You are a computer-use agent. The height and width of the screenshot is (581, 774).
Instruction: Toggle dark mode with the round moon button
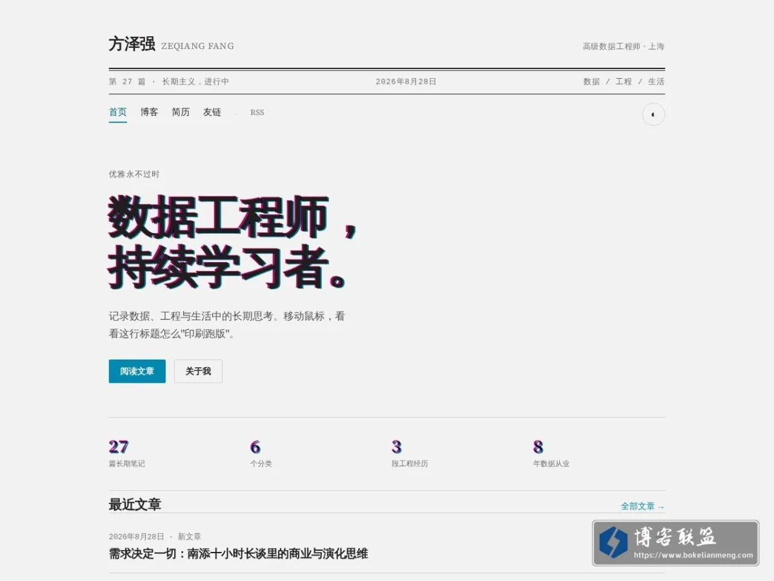[x=653, y=114]
